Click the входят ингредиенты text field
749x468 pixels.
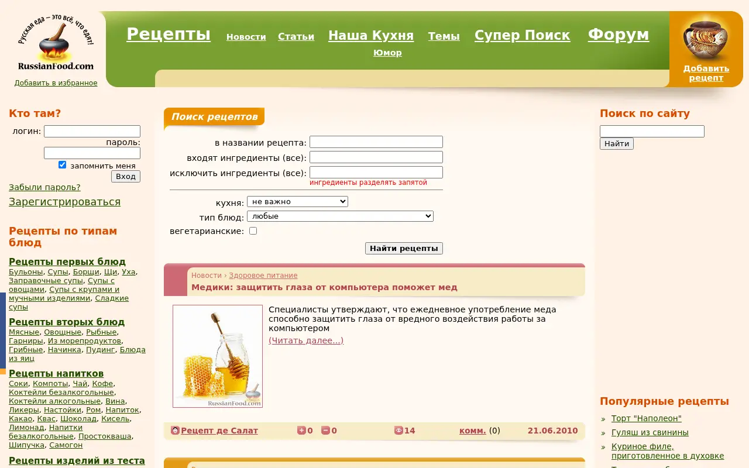(376, 157)
